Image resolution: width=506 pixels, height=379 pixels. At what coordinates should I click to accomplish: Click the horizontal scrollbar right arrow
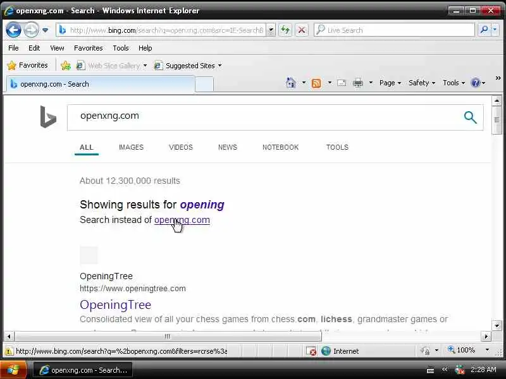coord(486,337)
